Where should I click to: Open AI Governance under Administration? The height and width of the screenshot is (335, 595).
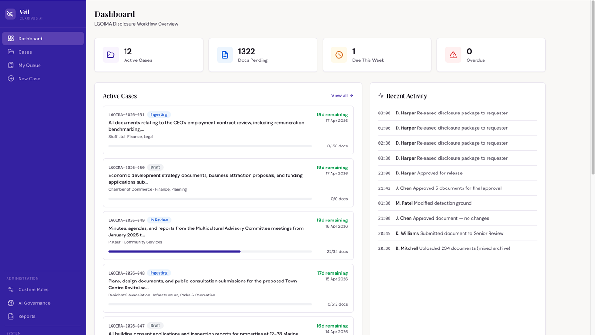coord(43,303)
